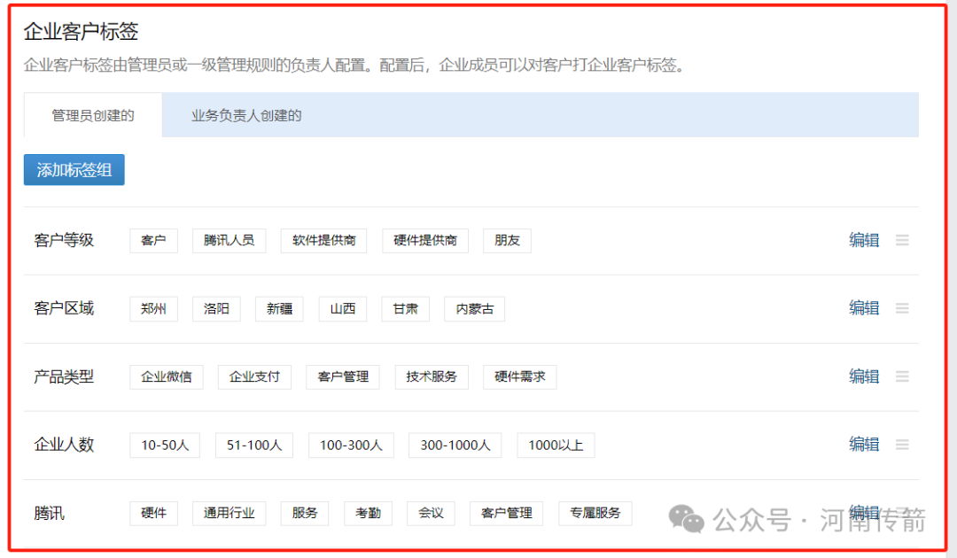957x558 pixels.
Task: Edit the 产品类型 tag group
Action: 864,376
